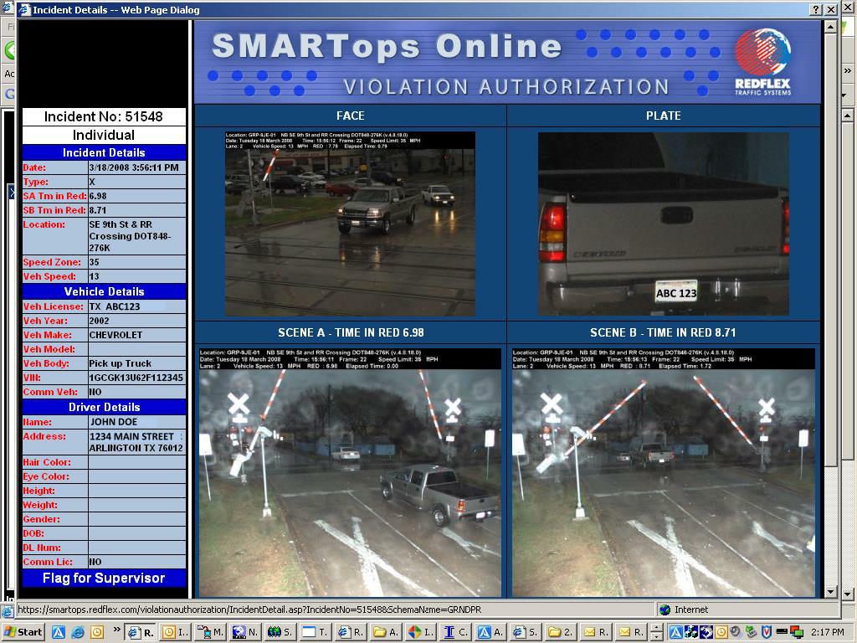
Task: Switch to the 'C.' taskbar button
Action: point(456,632)
